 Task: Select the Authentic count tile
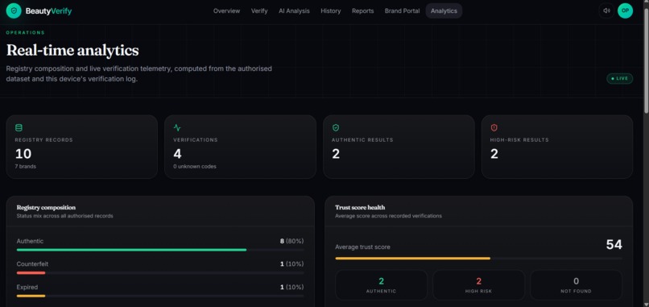(x=381, y=285)
